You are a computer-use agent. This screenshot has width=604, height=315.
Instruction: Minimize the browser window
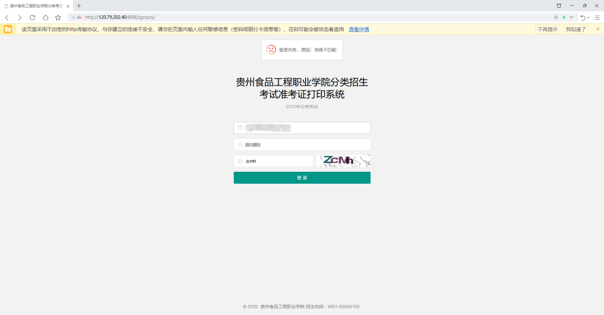572,6
